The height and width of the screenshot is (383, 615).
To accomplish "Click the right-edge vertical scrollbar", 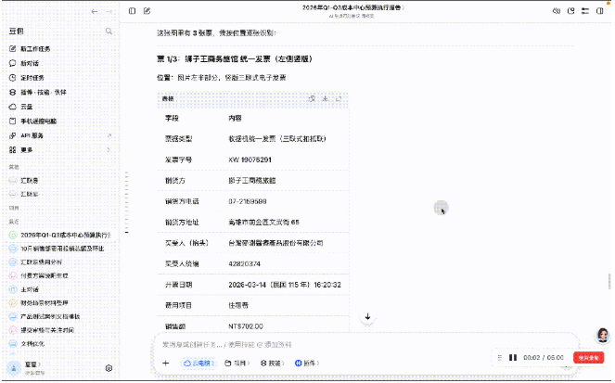I will [609, 281].
